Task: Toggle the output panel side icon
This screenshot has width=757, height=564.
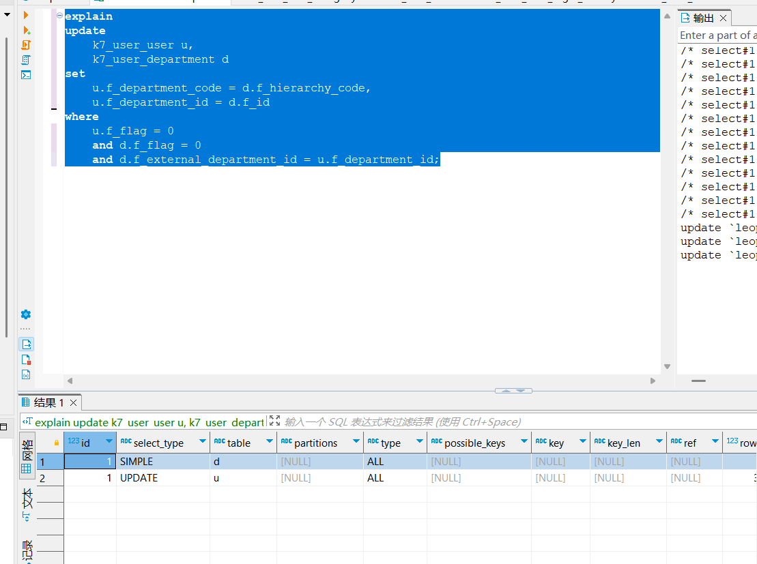Action: (x=26, y=344)
